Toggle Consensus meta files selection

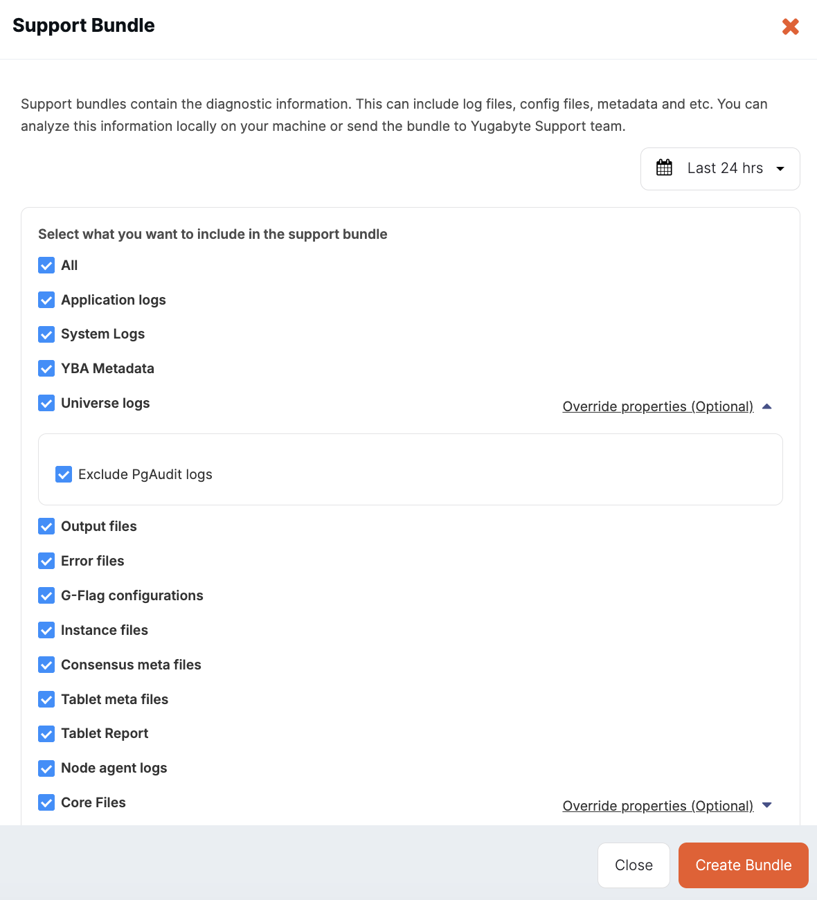(46, 665)
